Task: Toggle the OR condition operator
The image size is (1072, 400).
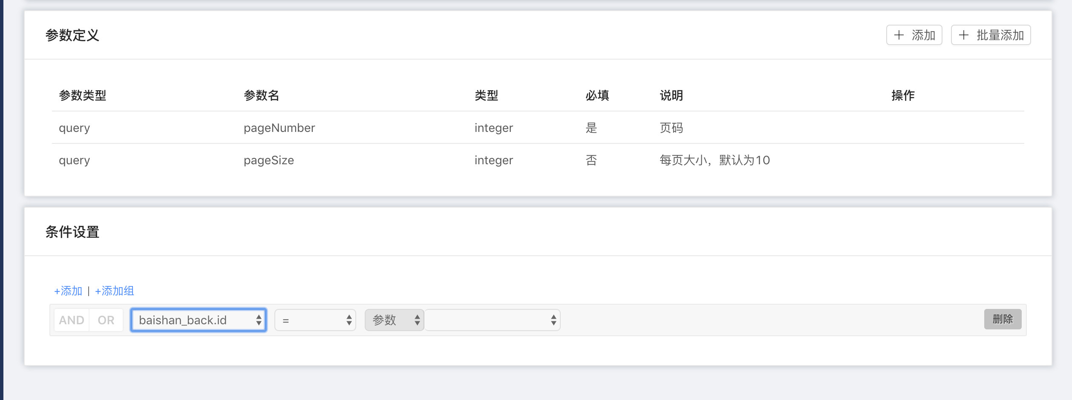Action: 106,320
